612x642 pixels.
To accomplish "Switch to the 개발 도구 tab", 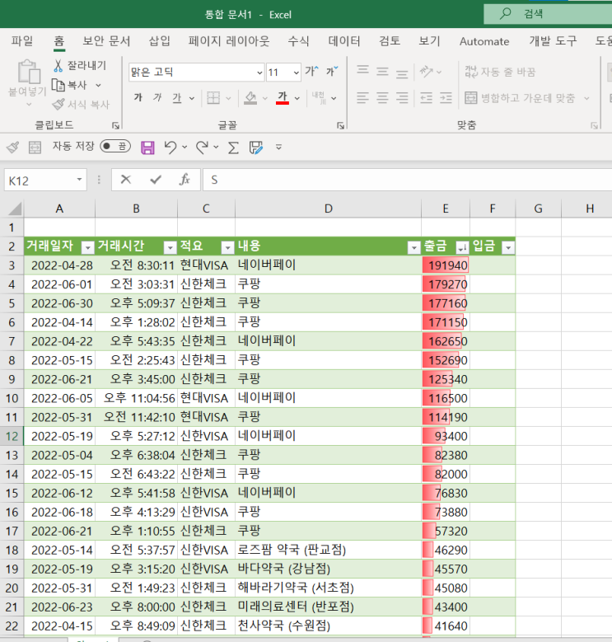I will 553,41.
